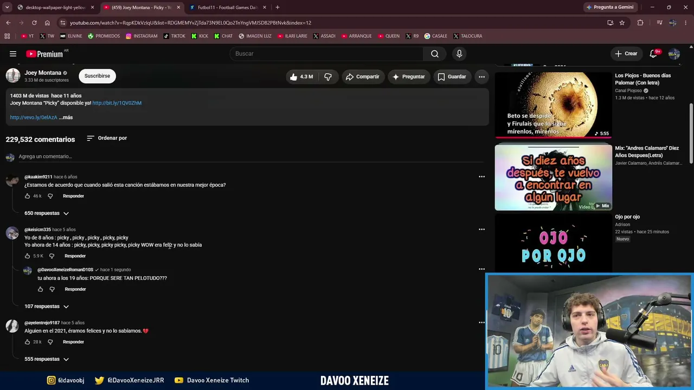Open the YouTube guide hamburger menu
Viewport: 694px width, 390px height.
point(13,54)
